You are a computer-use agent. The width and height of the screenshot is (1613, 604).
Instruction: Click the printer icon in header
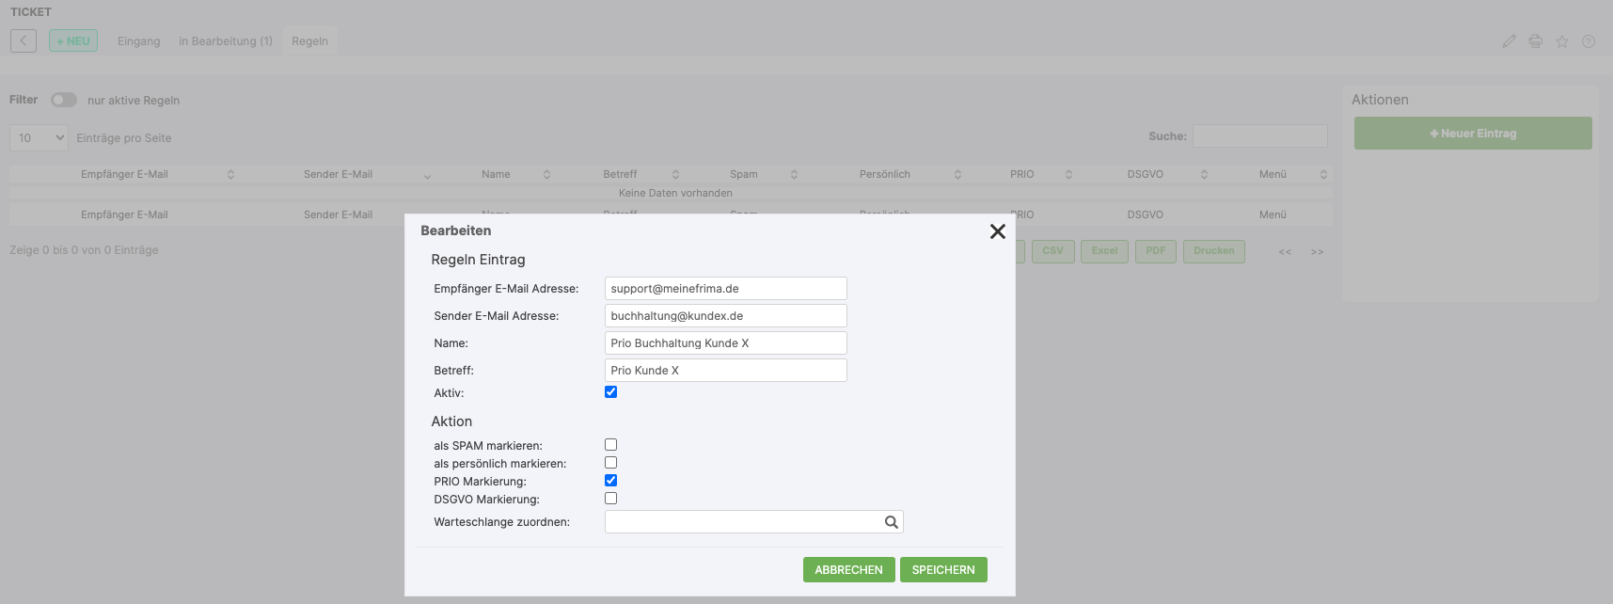(1535, 41)
